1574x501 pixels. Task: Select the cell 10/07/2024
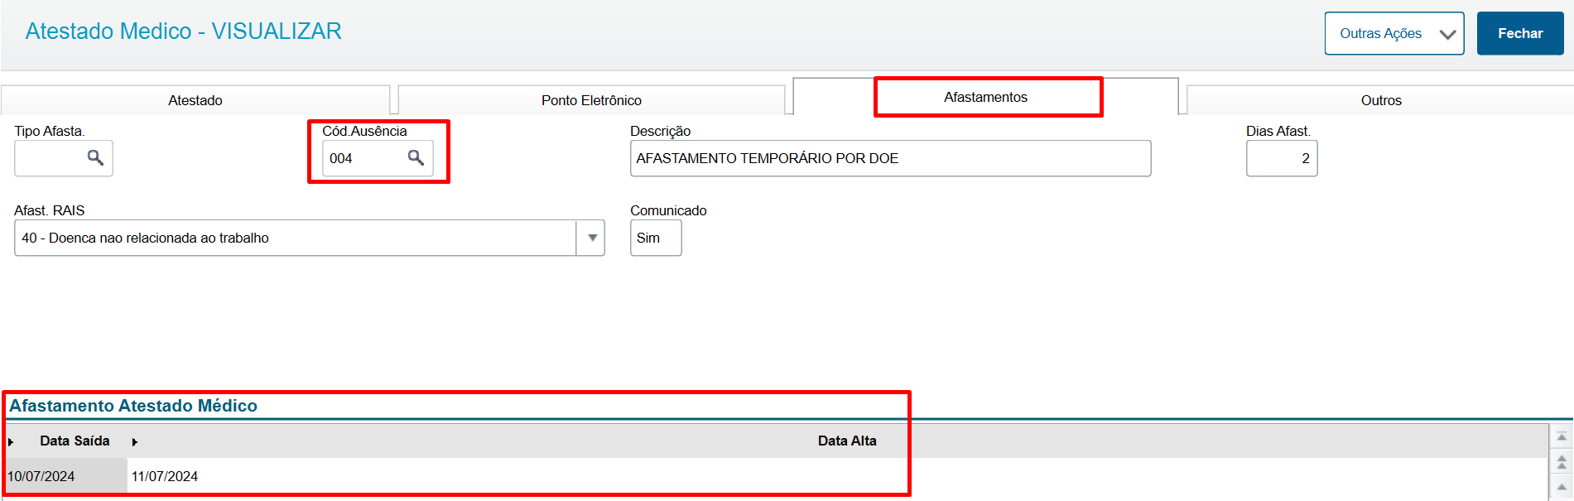(65, 476)
